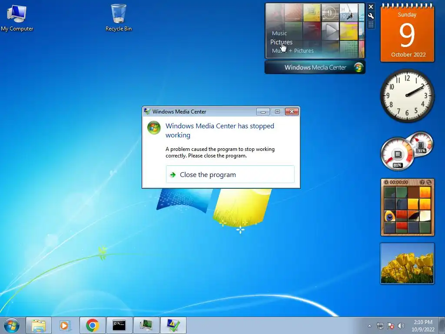Minimize the Windows Media Center dialog
This screenshot has height=334, width=445.
pyautogui.click(x=263, y=112)
